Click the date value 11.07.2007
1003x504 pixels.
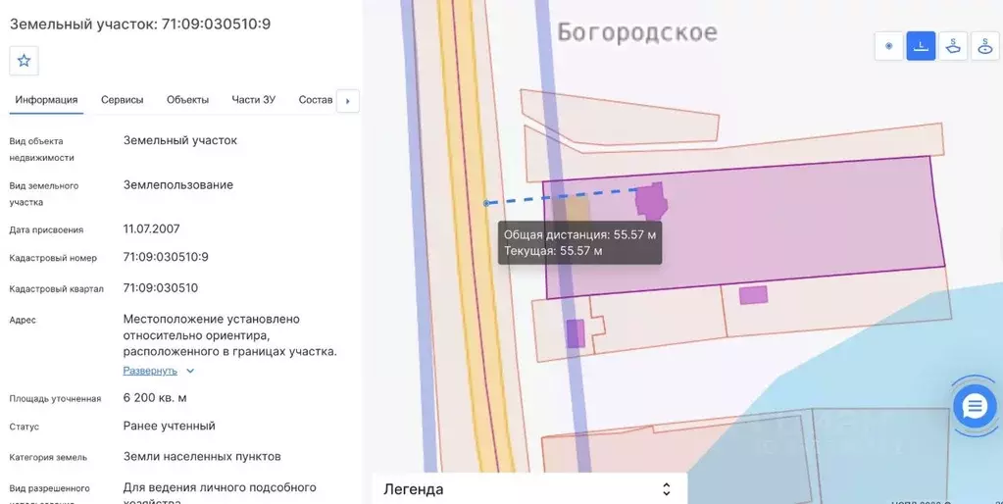pyautogui.click(x=152, y=229)
